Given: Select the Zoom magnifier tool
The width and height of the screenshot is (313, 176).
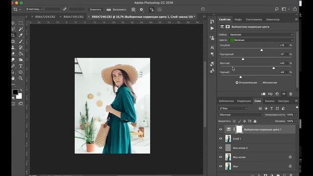Looking at the screenshot, I should [21, 78].
